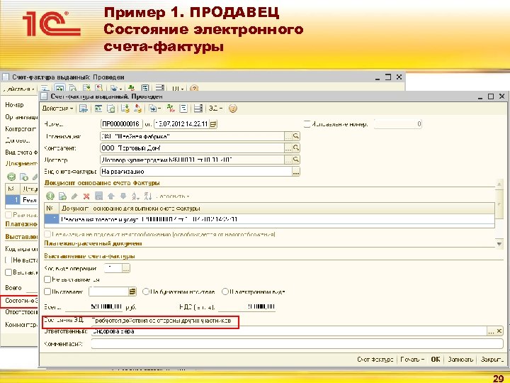The height and width of the screenshot is (383, 510).
Task: Add a row with the green plus icon
Action: 50,196
